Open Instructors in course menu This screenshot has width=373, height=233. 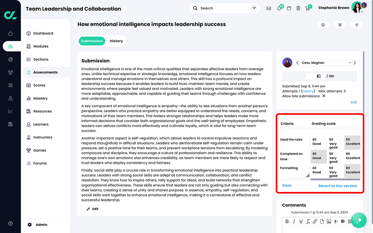[43, 137]
